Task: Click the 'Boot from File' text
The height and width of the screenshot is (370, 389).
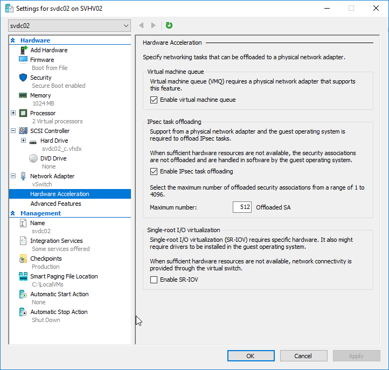Action: click(x=50, y=68)
